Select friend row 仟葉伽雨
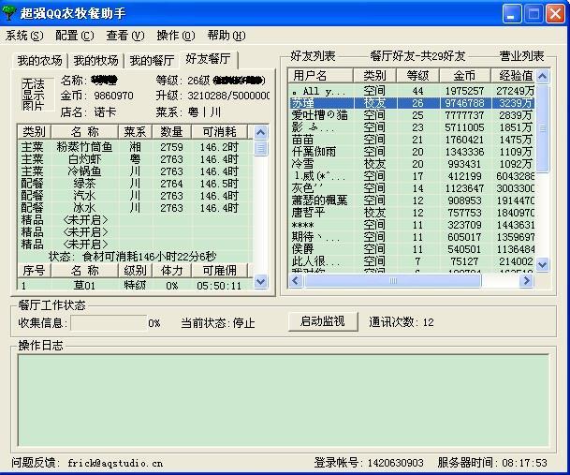This screenshot has height=475, width=570. (412, 152)
